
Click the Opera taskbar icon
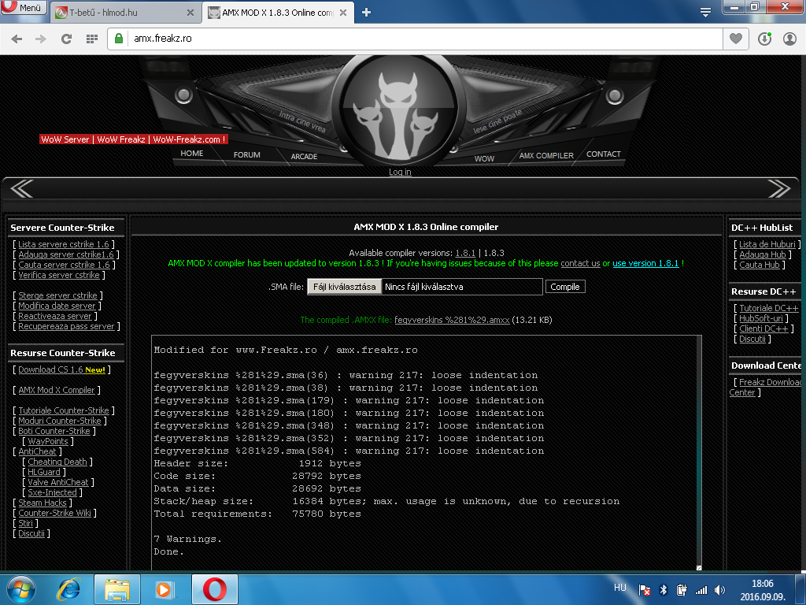(215, 589)
